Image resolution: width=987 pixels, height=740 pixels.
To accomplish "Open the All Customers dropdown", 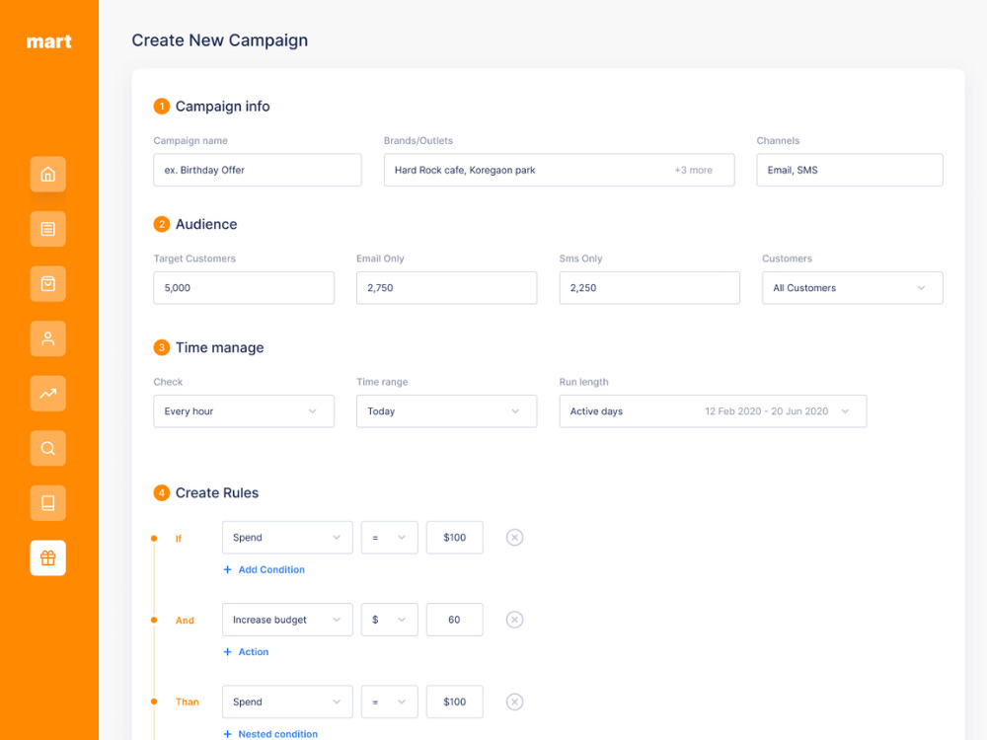I will (x=853, y=287).
